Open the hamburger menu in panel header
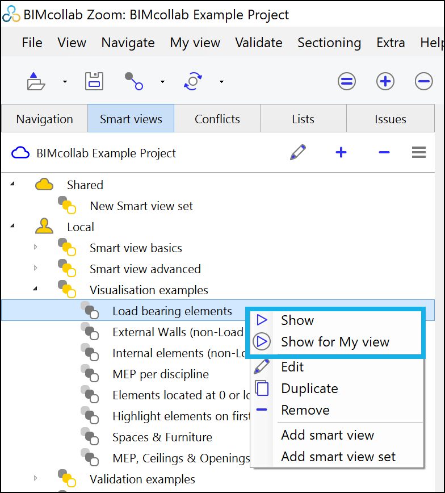Screen dimensions: 445x493 [x=419, y=152]
